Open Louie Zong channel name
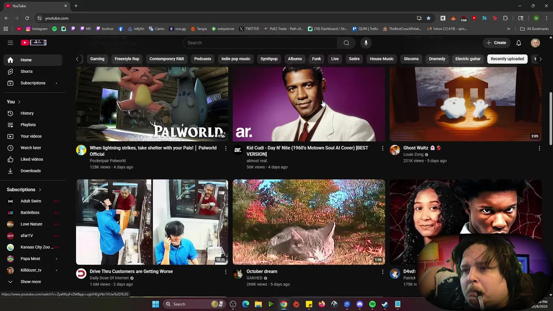This screenshot has width=553, height=311. pyautogui.click(x=413, y=155)
